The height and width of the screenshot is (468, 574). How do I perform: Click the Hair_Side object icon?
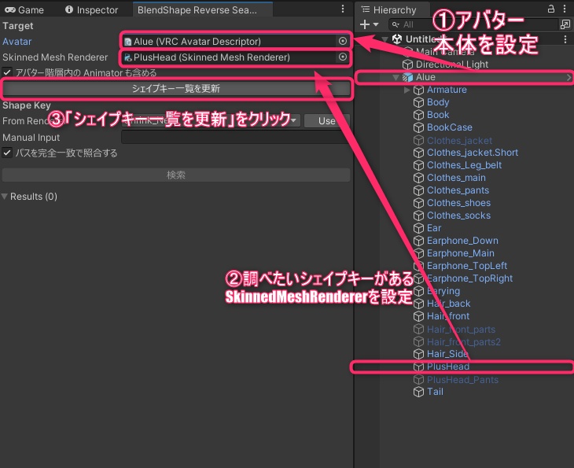click(x=418, y=354)
